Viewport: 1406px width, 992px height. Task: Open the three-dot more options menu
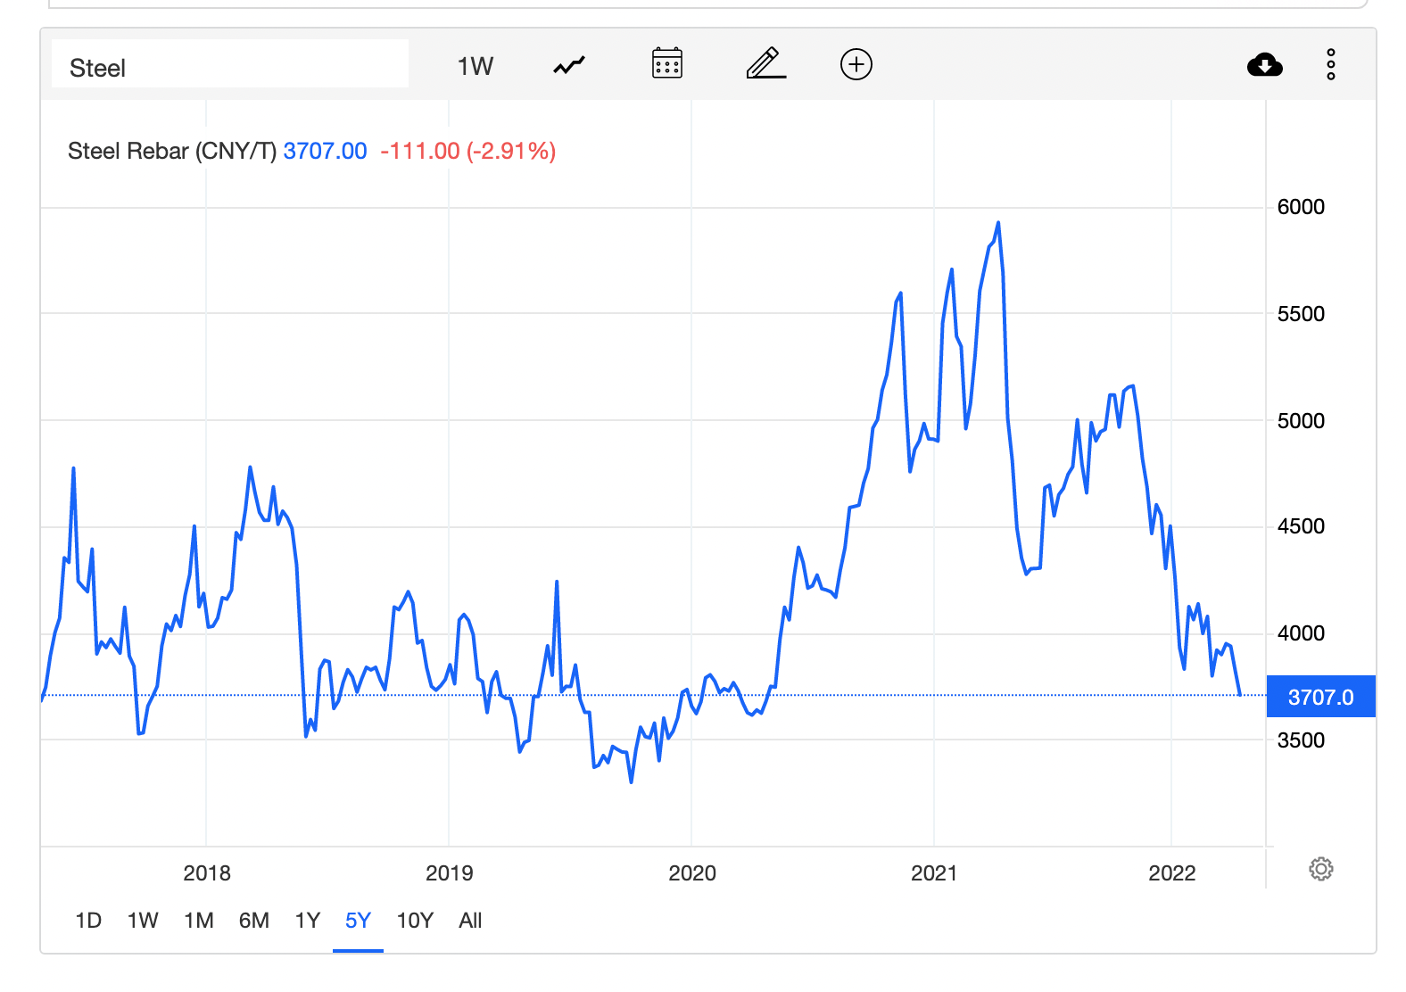point(1330,65)
